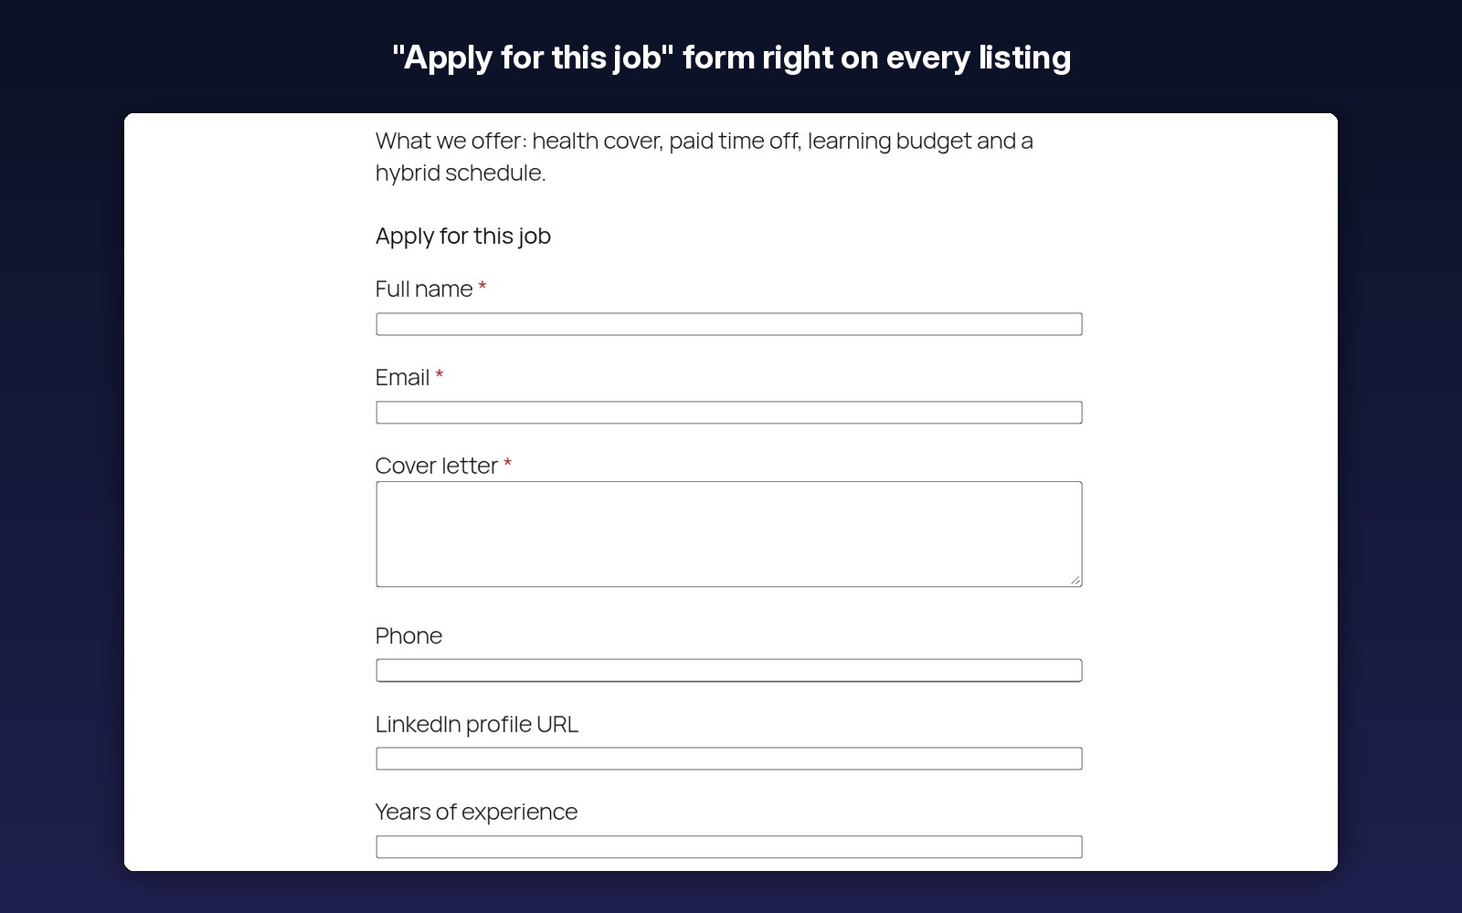Click the required asterisk after Cover letter
Screen dimensions: 1462x913
coord(507,465)
